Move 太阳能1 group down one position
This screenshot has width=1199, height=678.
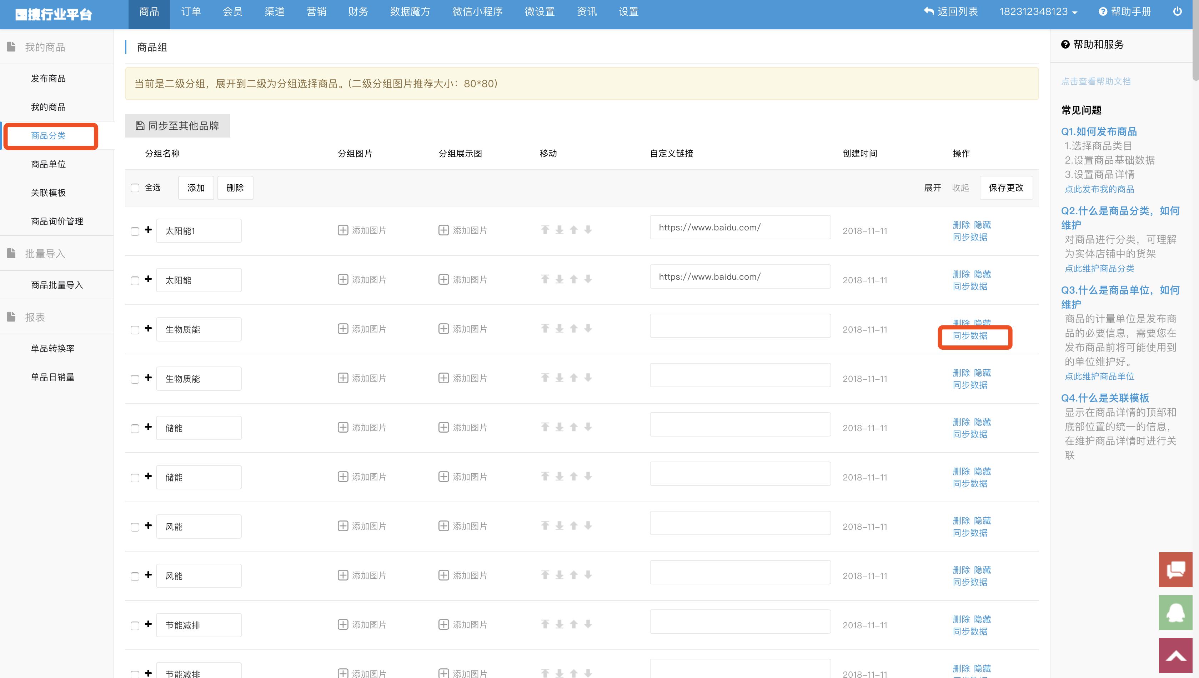588,230
